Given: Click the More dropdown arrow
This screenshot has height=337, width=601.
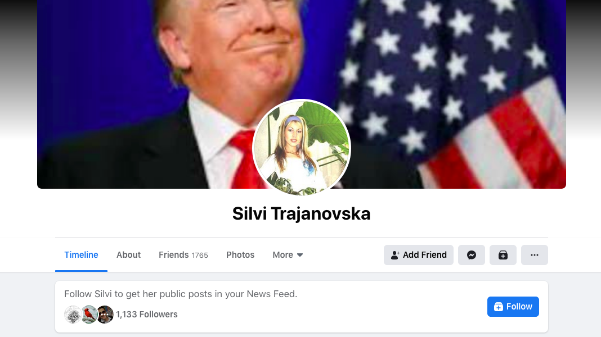Looking at the screenshot, I should point(300,255).
